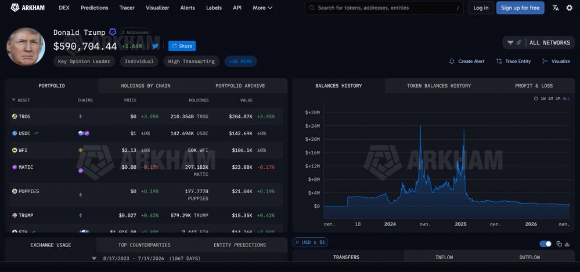Click the clock icon beside chart time ranges
Image resolution: width=580 pixels, height=272 pixels.
click(x=536, y=99)
